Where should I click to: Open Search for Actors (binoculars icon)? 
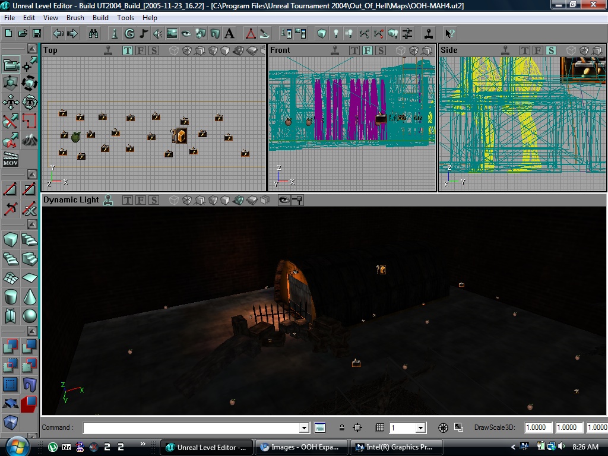tap(93, 34)
